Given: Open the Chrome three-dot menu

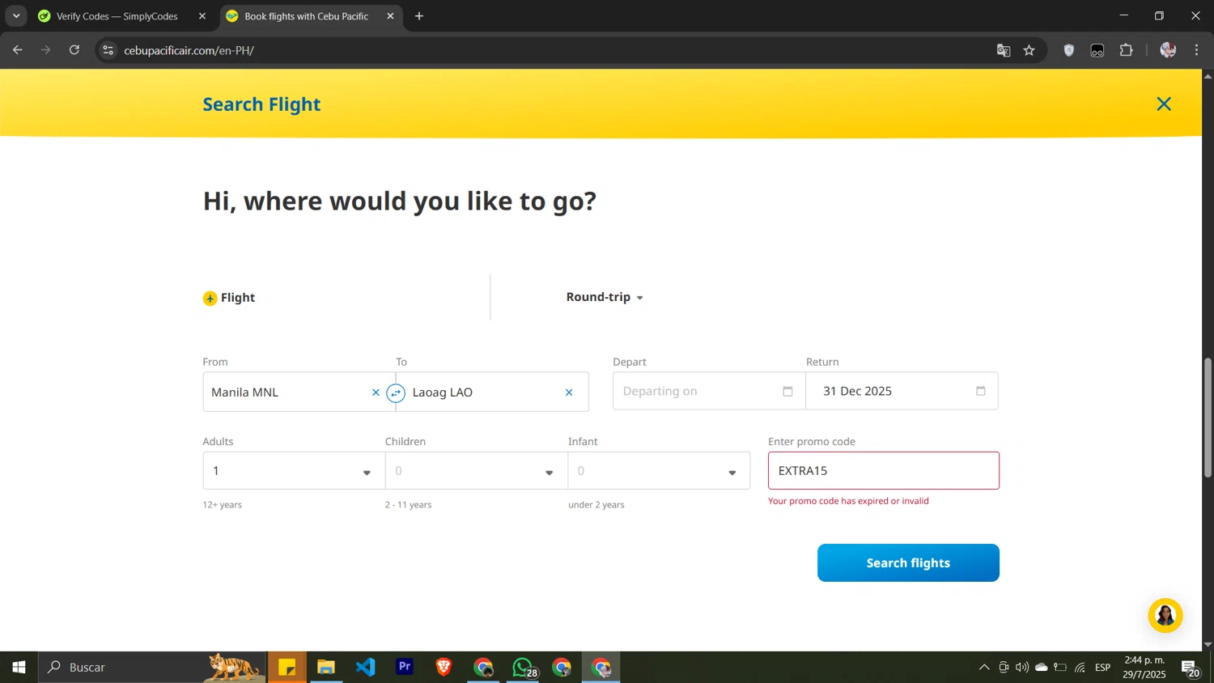Looking at the screenshot, I should (x=1197, y=50).
